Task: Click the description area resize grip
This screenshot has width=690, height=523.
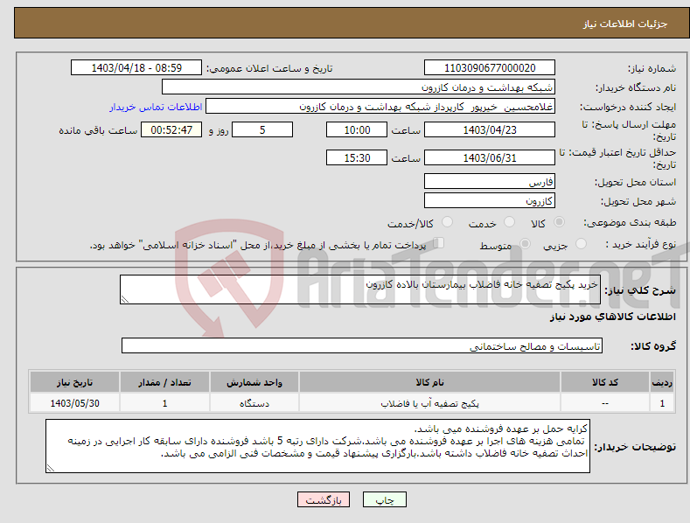Action: coord(125,299)
